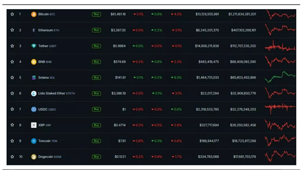Star Ethereum to add to watchlist

coord(12,30)
